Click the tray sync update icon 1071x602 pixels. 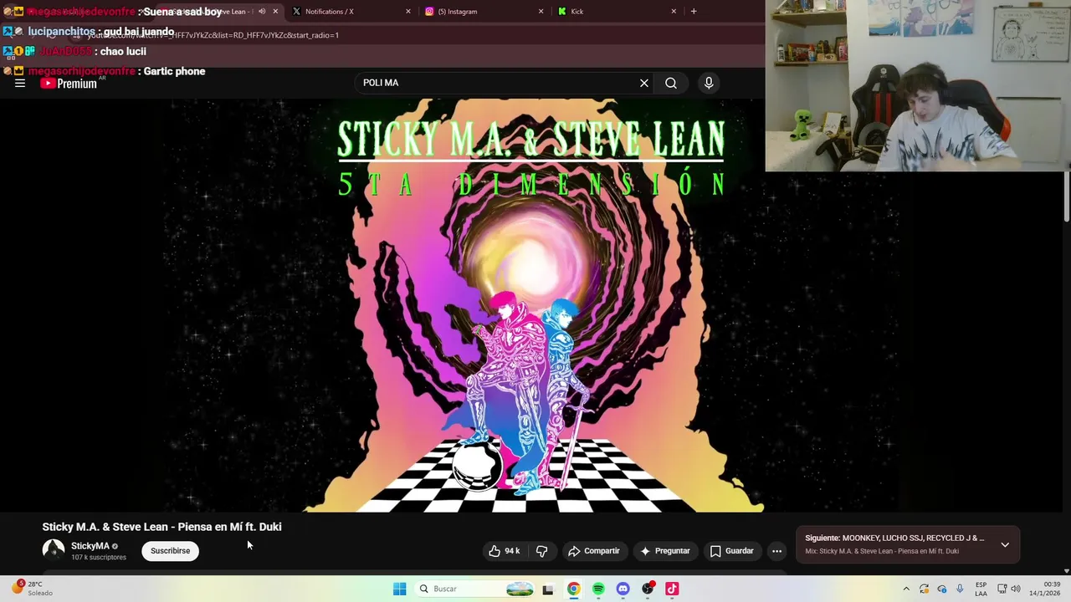pyautogui.click(x=924, y=589)
